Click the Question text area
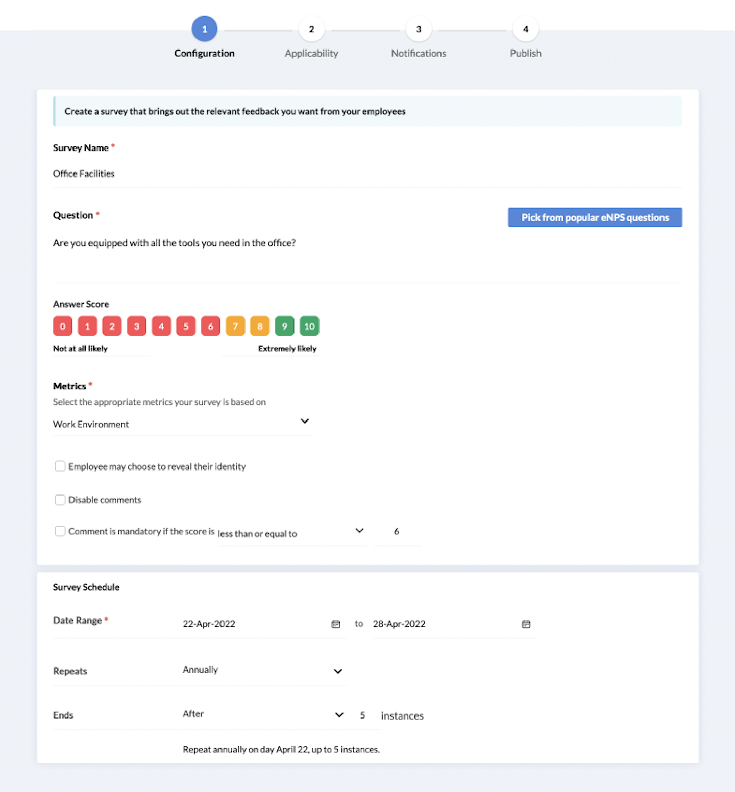The image size is (735, 792). [367, 258]
